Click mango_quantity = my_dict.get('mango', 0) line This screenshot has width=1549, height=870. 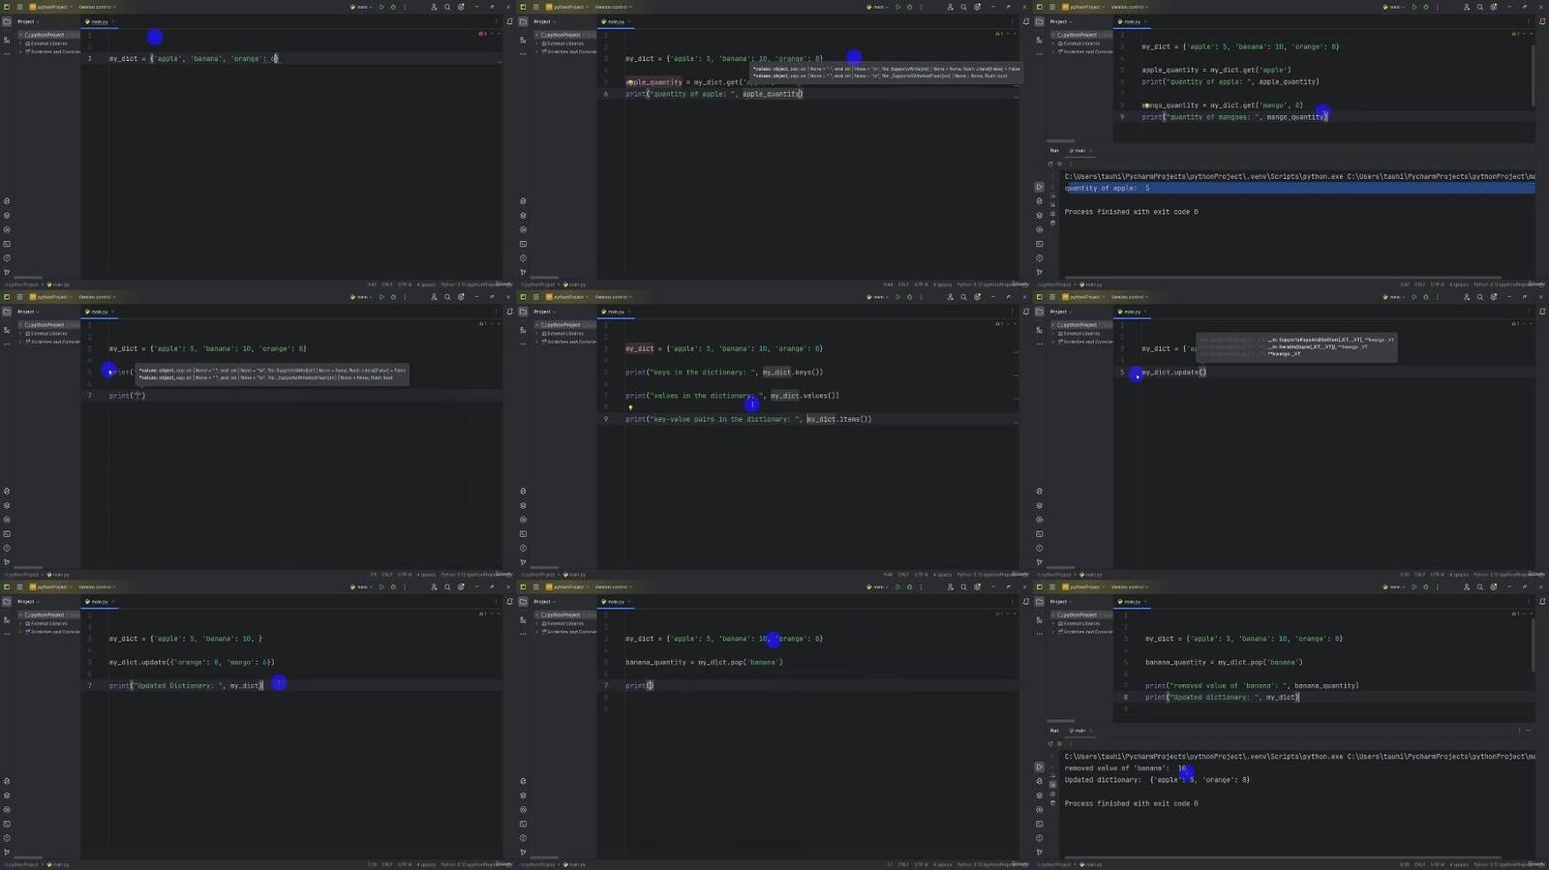(1222, 105)
